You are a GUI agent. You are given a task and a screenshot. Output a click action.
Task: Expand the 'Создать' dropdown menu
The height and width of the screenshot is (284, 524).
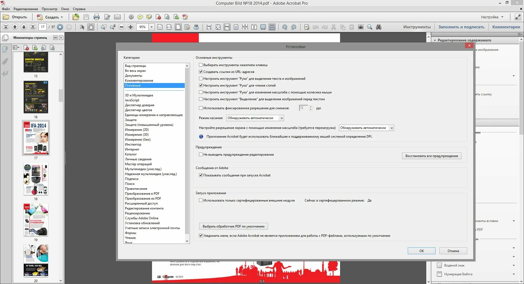[62, 17]
